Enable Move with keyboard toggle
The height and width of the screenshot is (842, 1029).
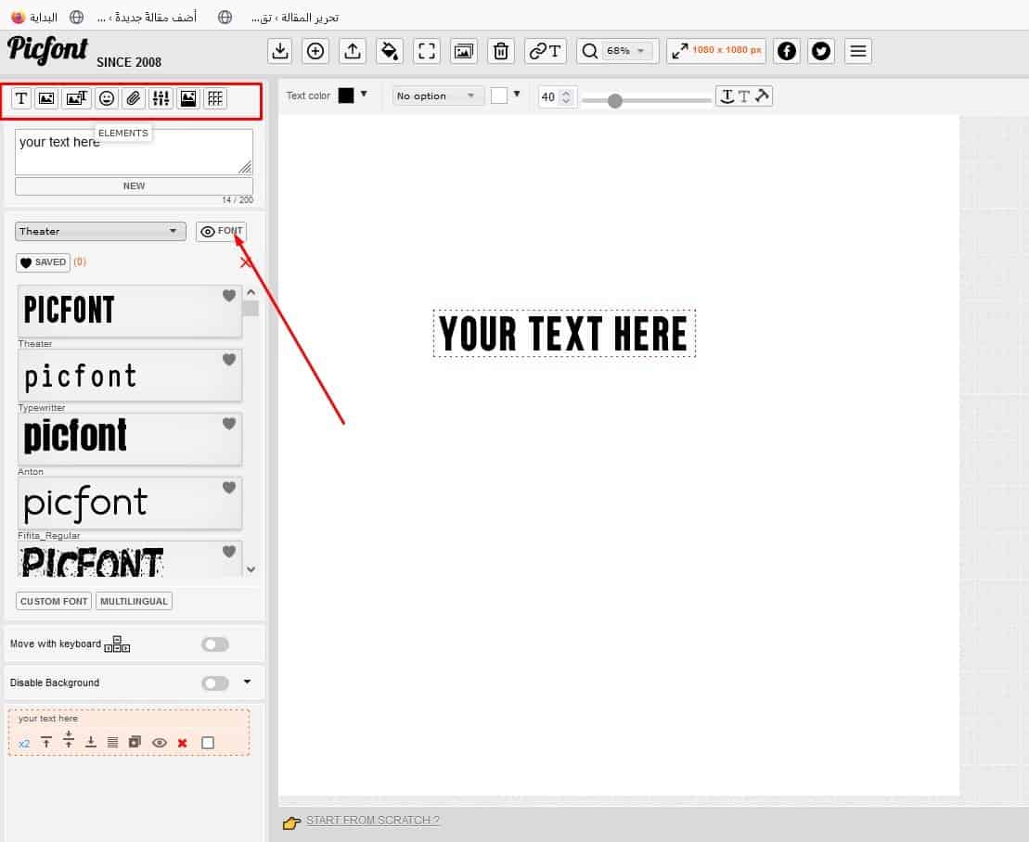[215, 644]
